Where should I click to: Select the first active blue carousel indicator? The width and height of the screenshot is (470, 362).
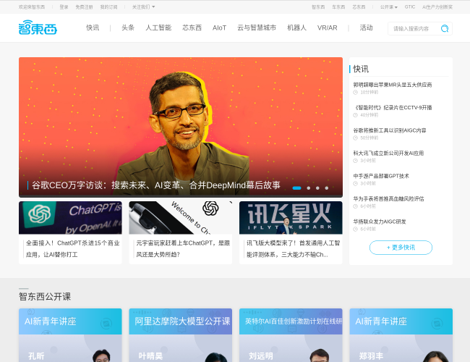coord(296,188)
